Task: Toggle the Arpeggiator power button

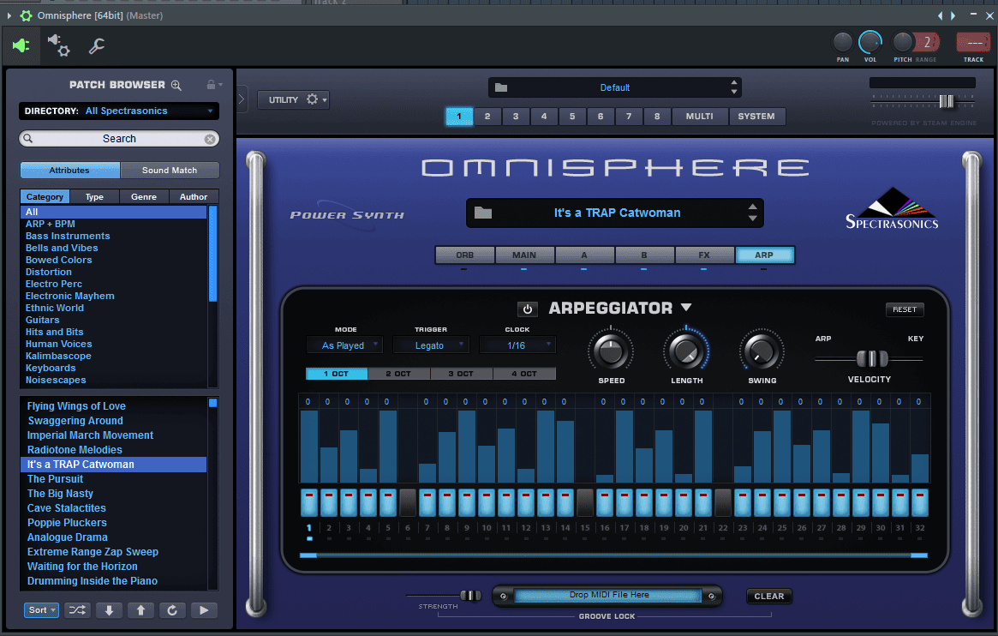Action: pyautogui.click(x=527, y=309)
